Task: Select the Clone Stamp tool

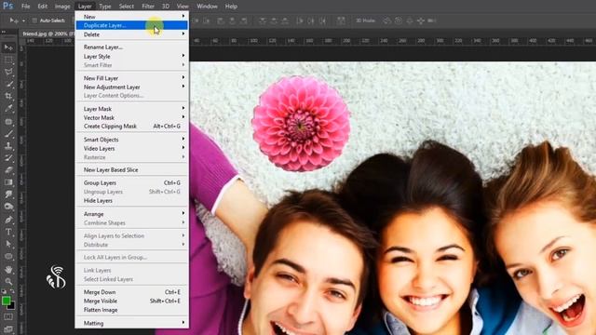Action: pyautogui.click(x=8, y=146)
